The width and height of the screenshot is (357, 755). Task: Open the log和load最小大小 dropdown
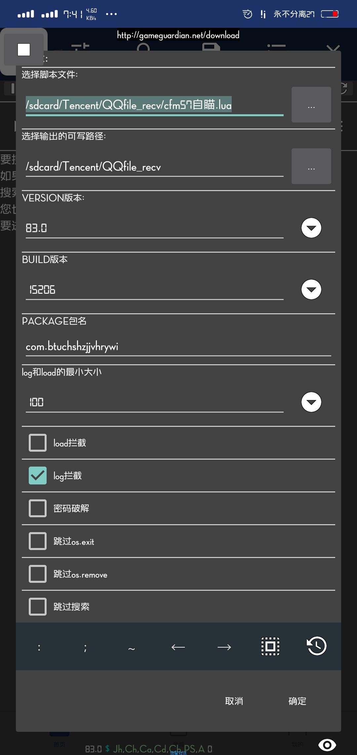tap(311, 402)
